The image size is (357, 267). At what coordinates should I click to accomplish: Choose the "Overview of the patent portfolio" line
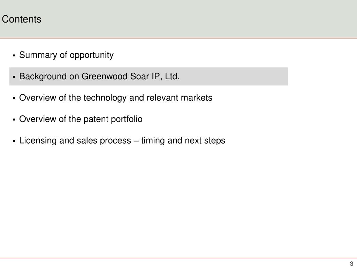tap(81, 119)
